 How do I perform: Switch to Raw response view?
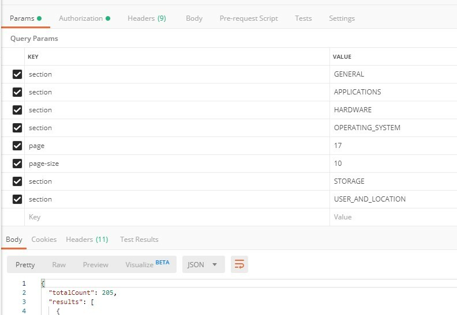[59, 265]
